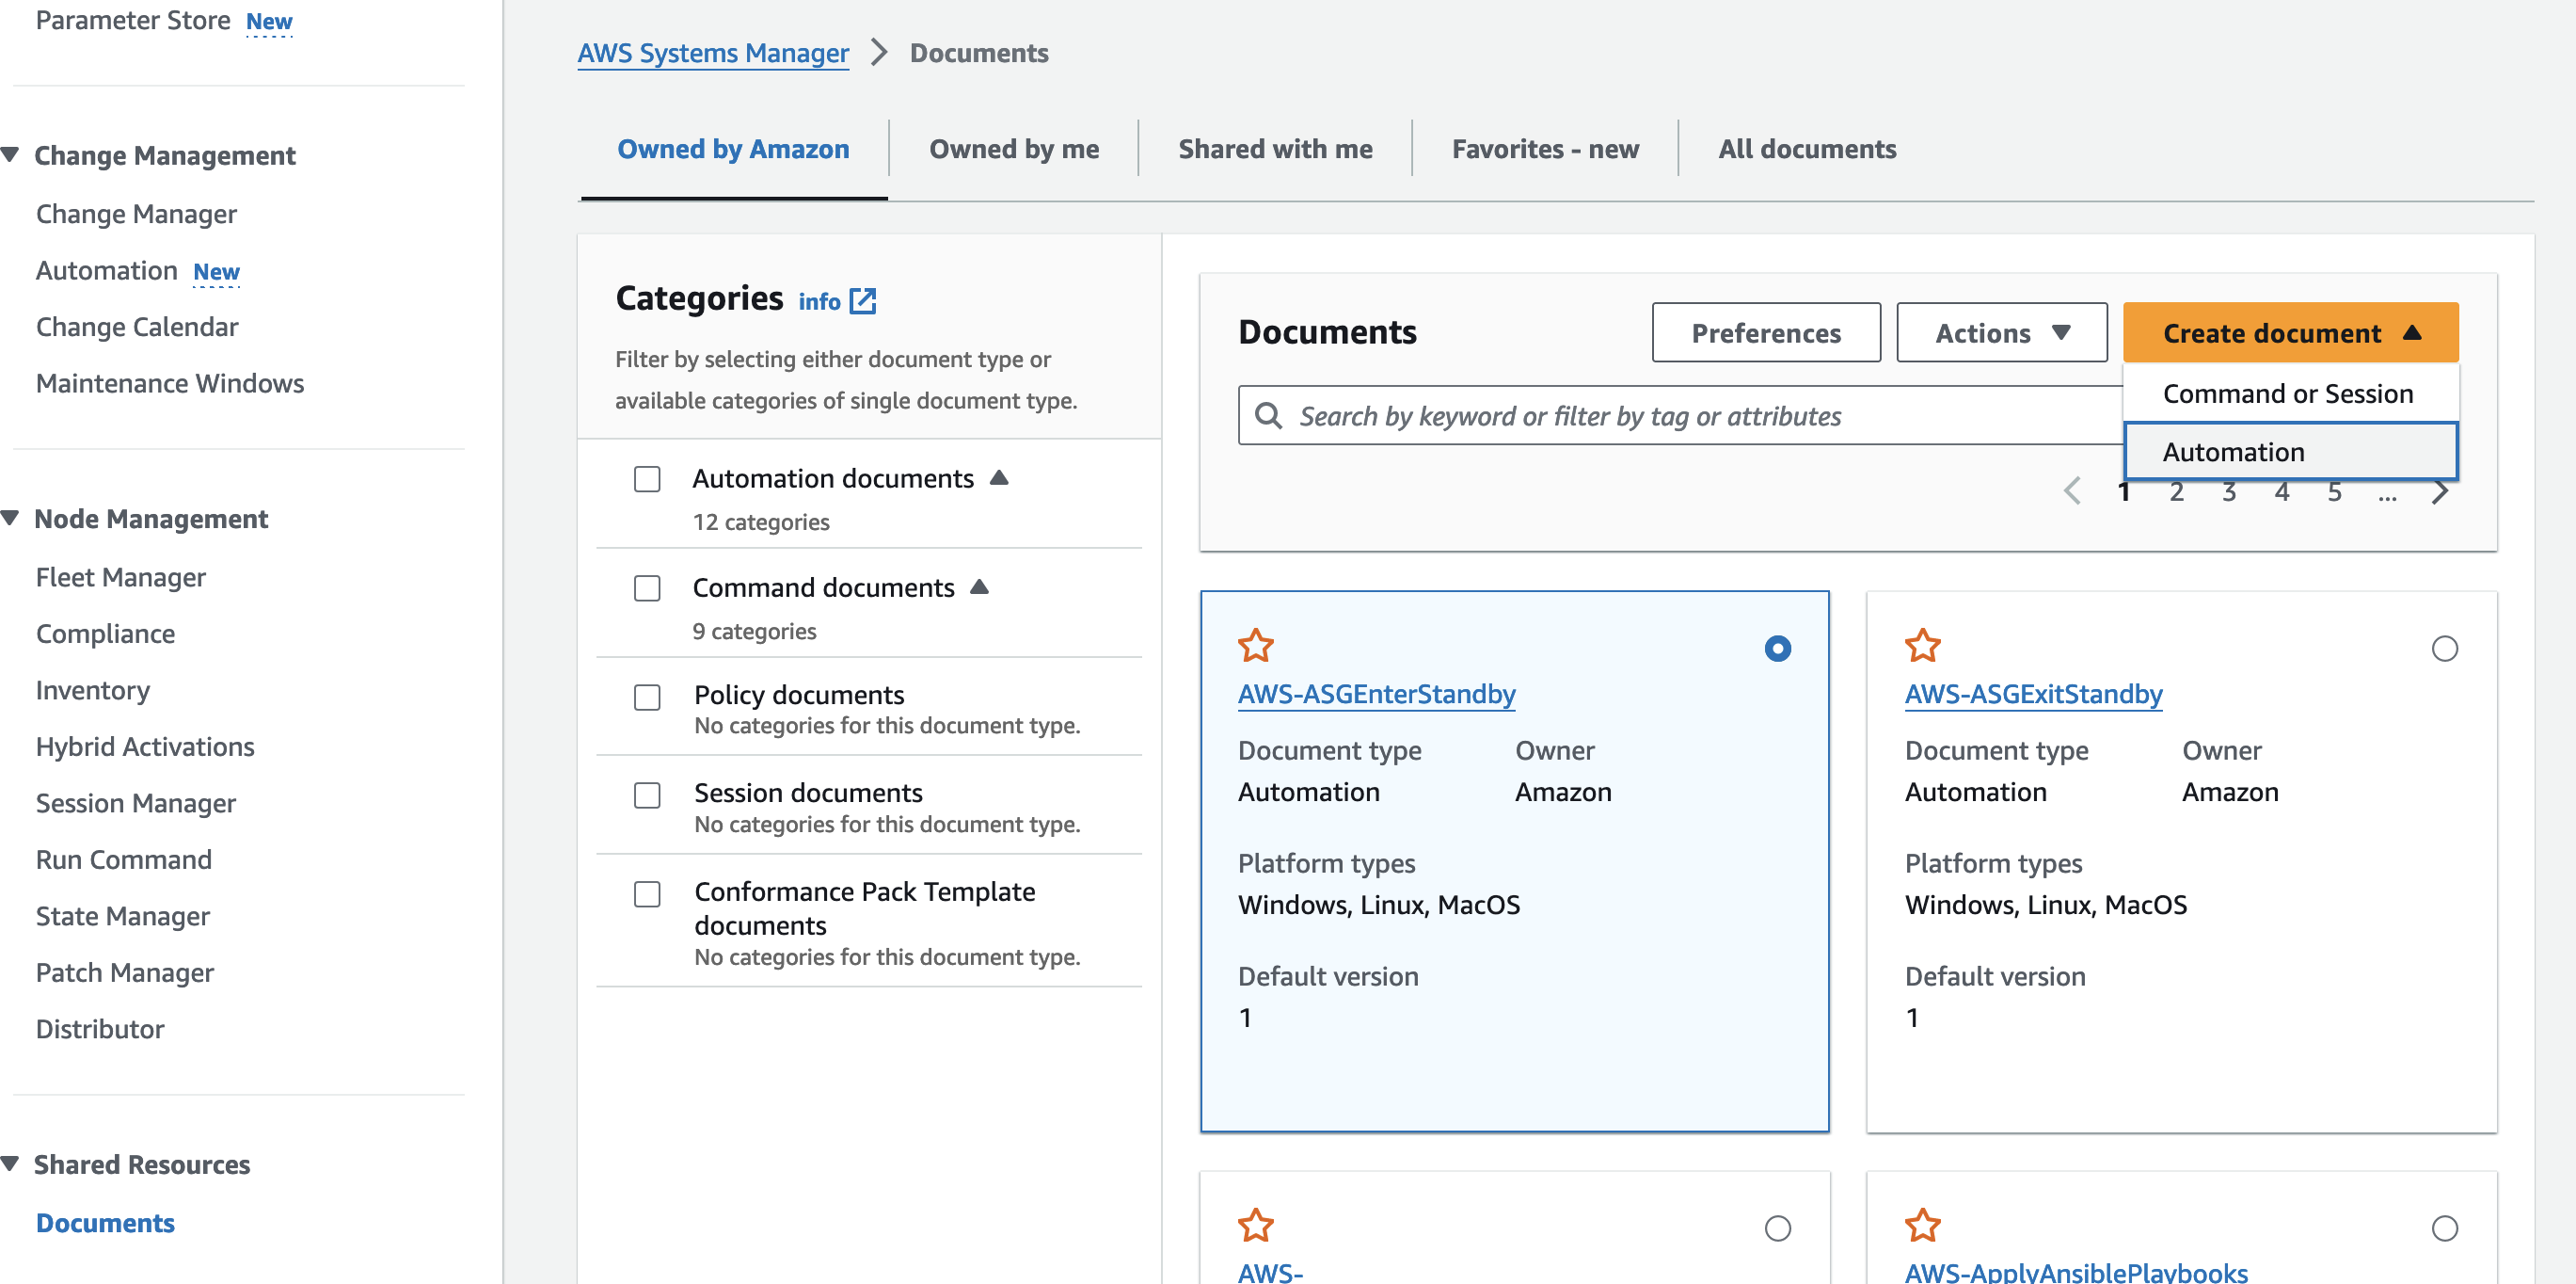Collapse the Automation documents categories arrow
2576x1284 pixels.
pos(998,477)
